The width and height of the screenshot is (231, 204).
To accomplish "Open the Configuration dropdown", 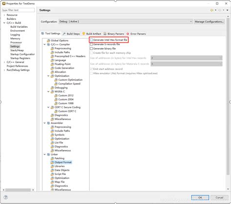I will tap(126, 21).
